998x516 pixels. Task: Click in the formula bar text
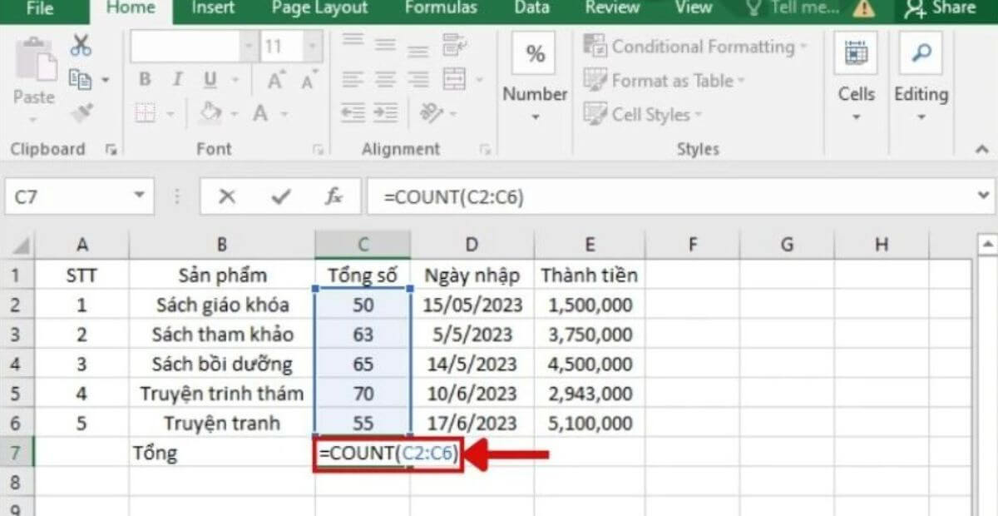coord(454,197)
